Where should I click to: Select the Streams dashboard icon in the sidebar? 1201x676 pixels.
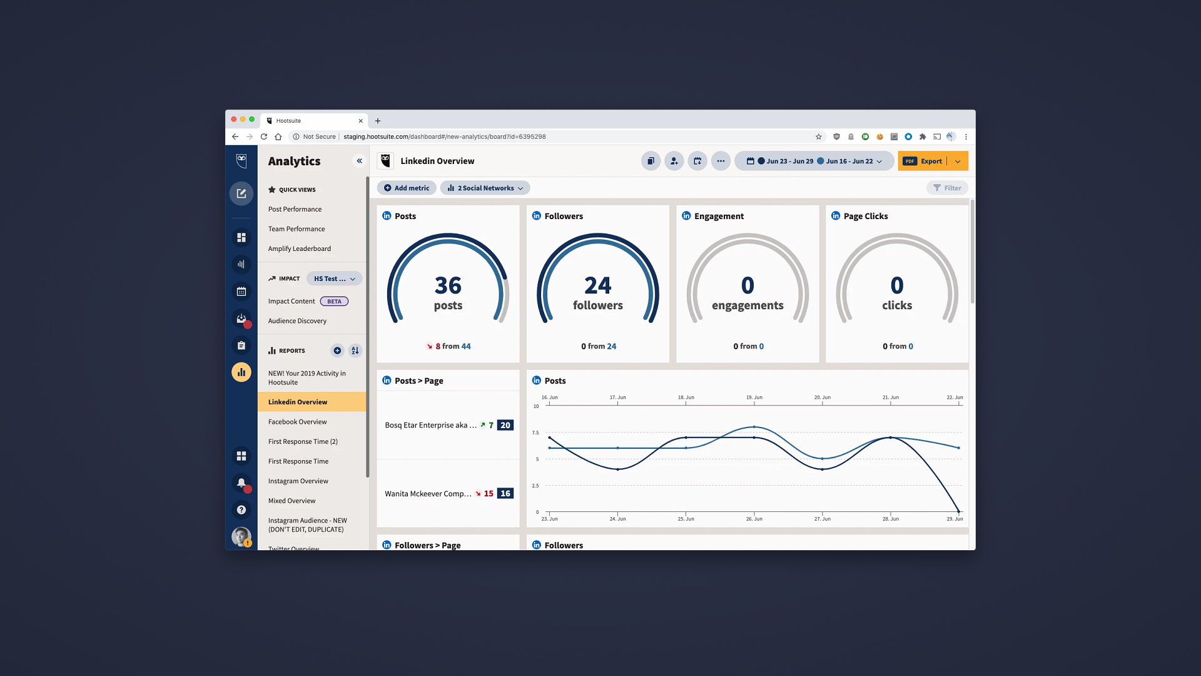[x=241, y=237]
